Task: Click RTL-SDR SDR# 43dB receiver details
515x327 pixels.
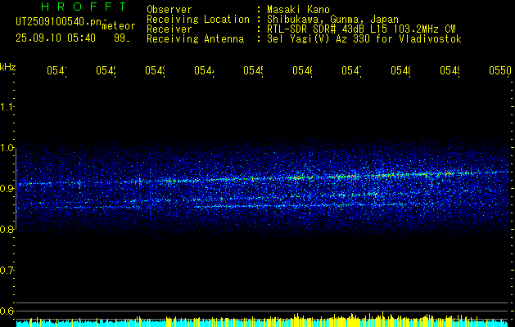Action: coord(361,29)
